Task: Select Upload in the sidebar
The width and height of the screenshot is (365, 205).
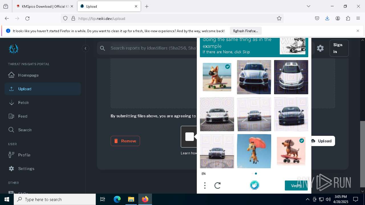Action: point(43,89)
